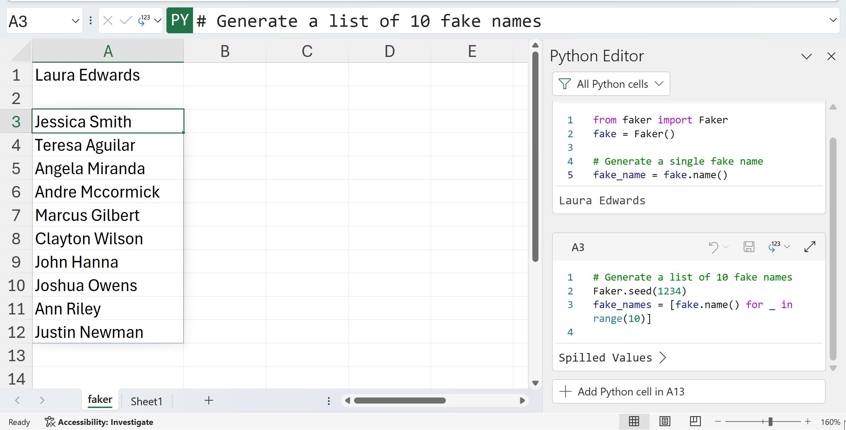Switch to the Sheet1 tab
This screenshot has width=846, height=430.
pos(146,401)
